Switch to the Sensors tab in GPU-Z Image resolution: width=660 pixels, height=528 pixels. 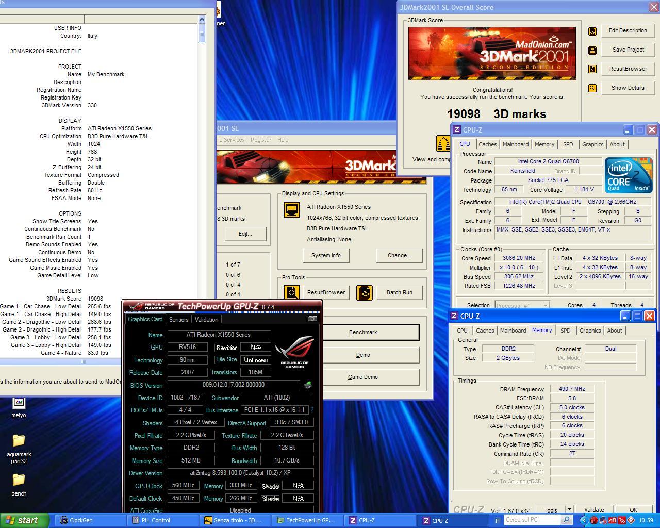[x=178, y=320]
